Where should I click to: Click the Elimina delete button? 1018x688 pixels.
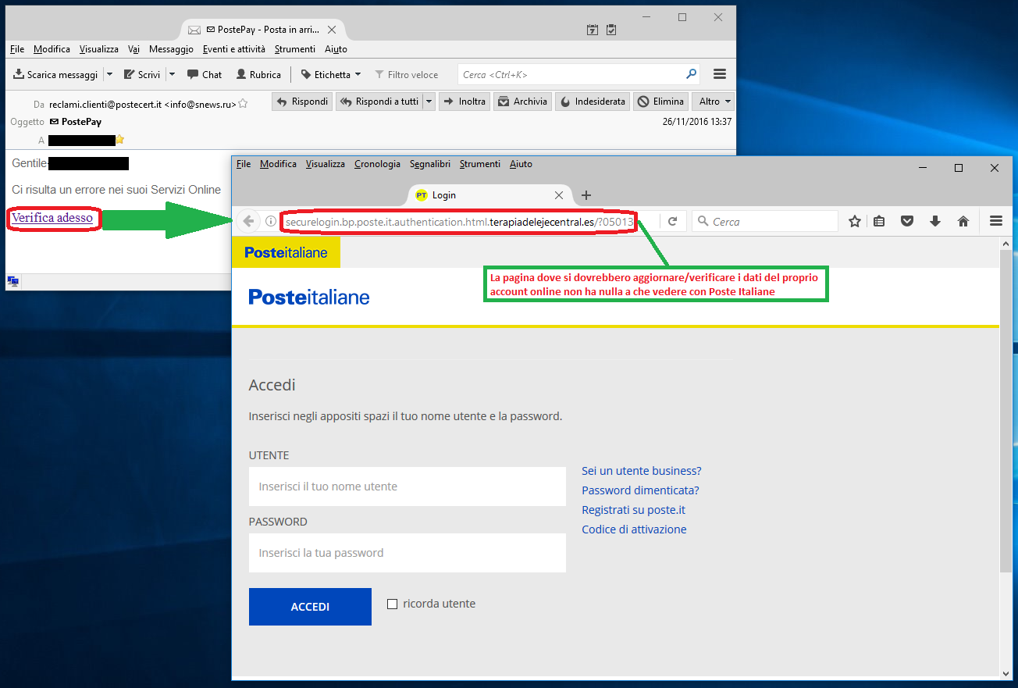660,102
